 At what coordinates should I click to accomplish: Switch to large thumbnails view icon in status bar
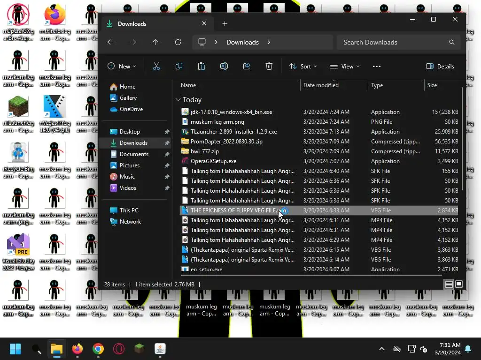(459, 285)
